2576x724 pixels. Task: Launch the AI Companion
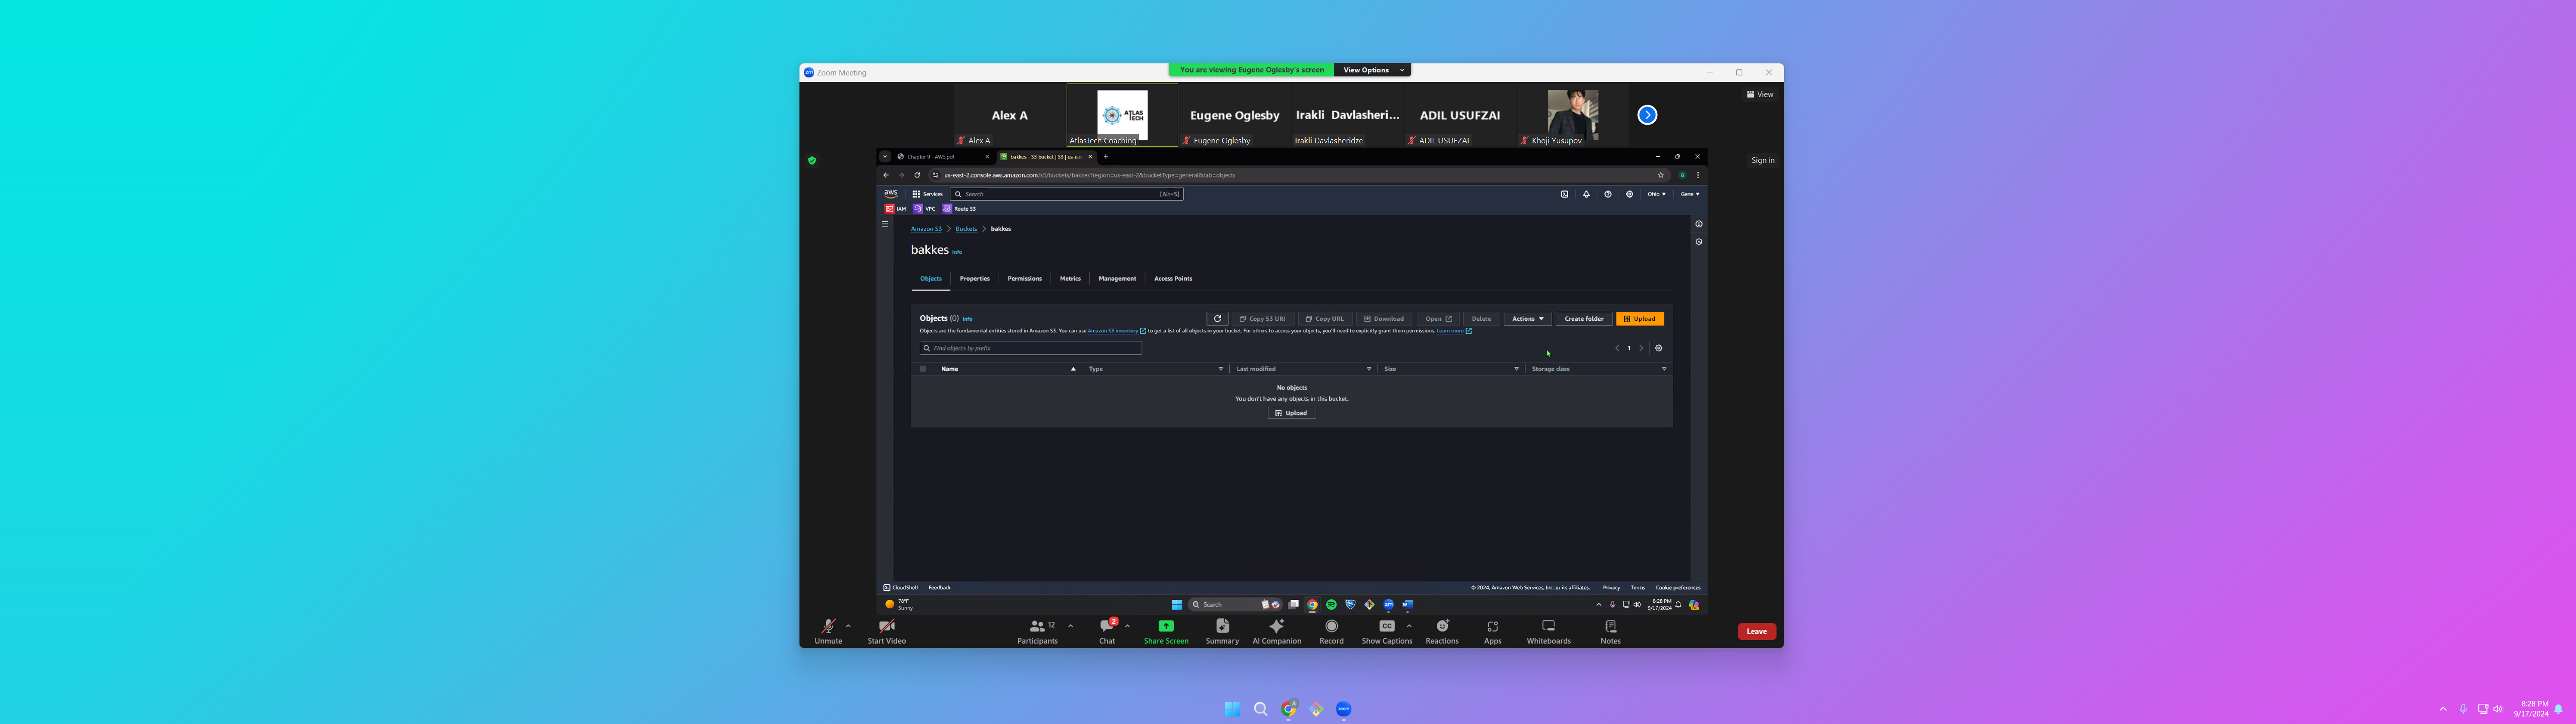click(1276, 631)
